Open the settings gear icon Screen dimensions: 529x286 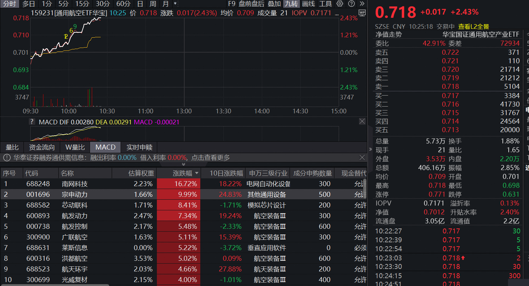point(340,4)
